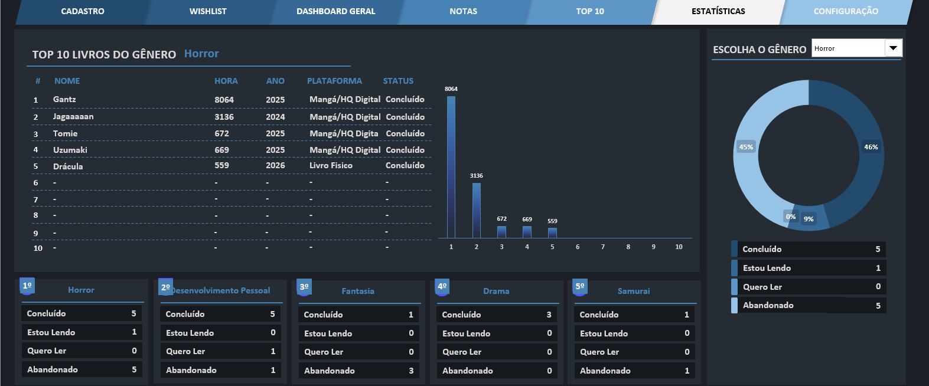Image resolution: width=929 pixels, height=386 pixels.
Task: Click the Quero Ler color swatch in donut legend
Action: [734, 287]
